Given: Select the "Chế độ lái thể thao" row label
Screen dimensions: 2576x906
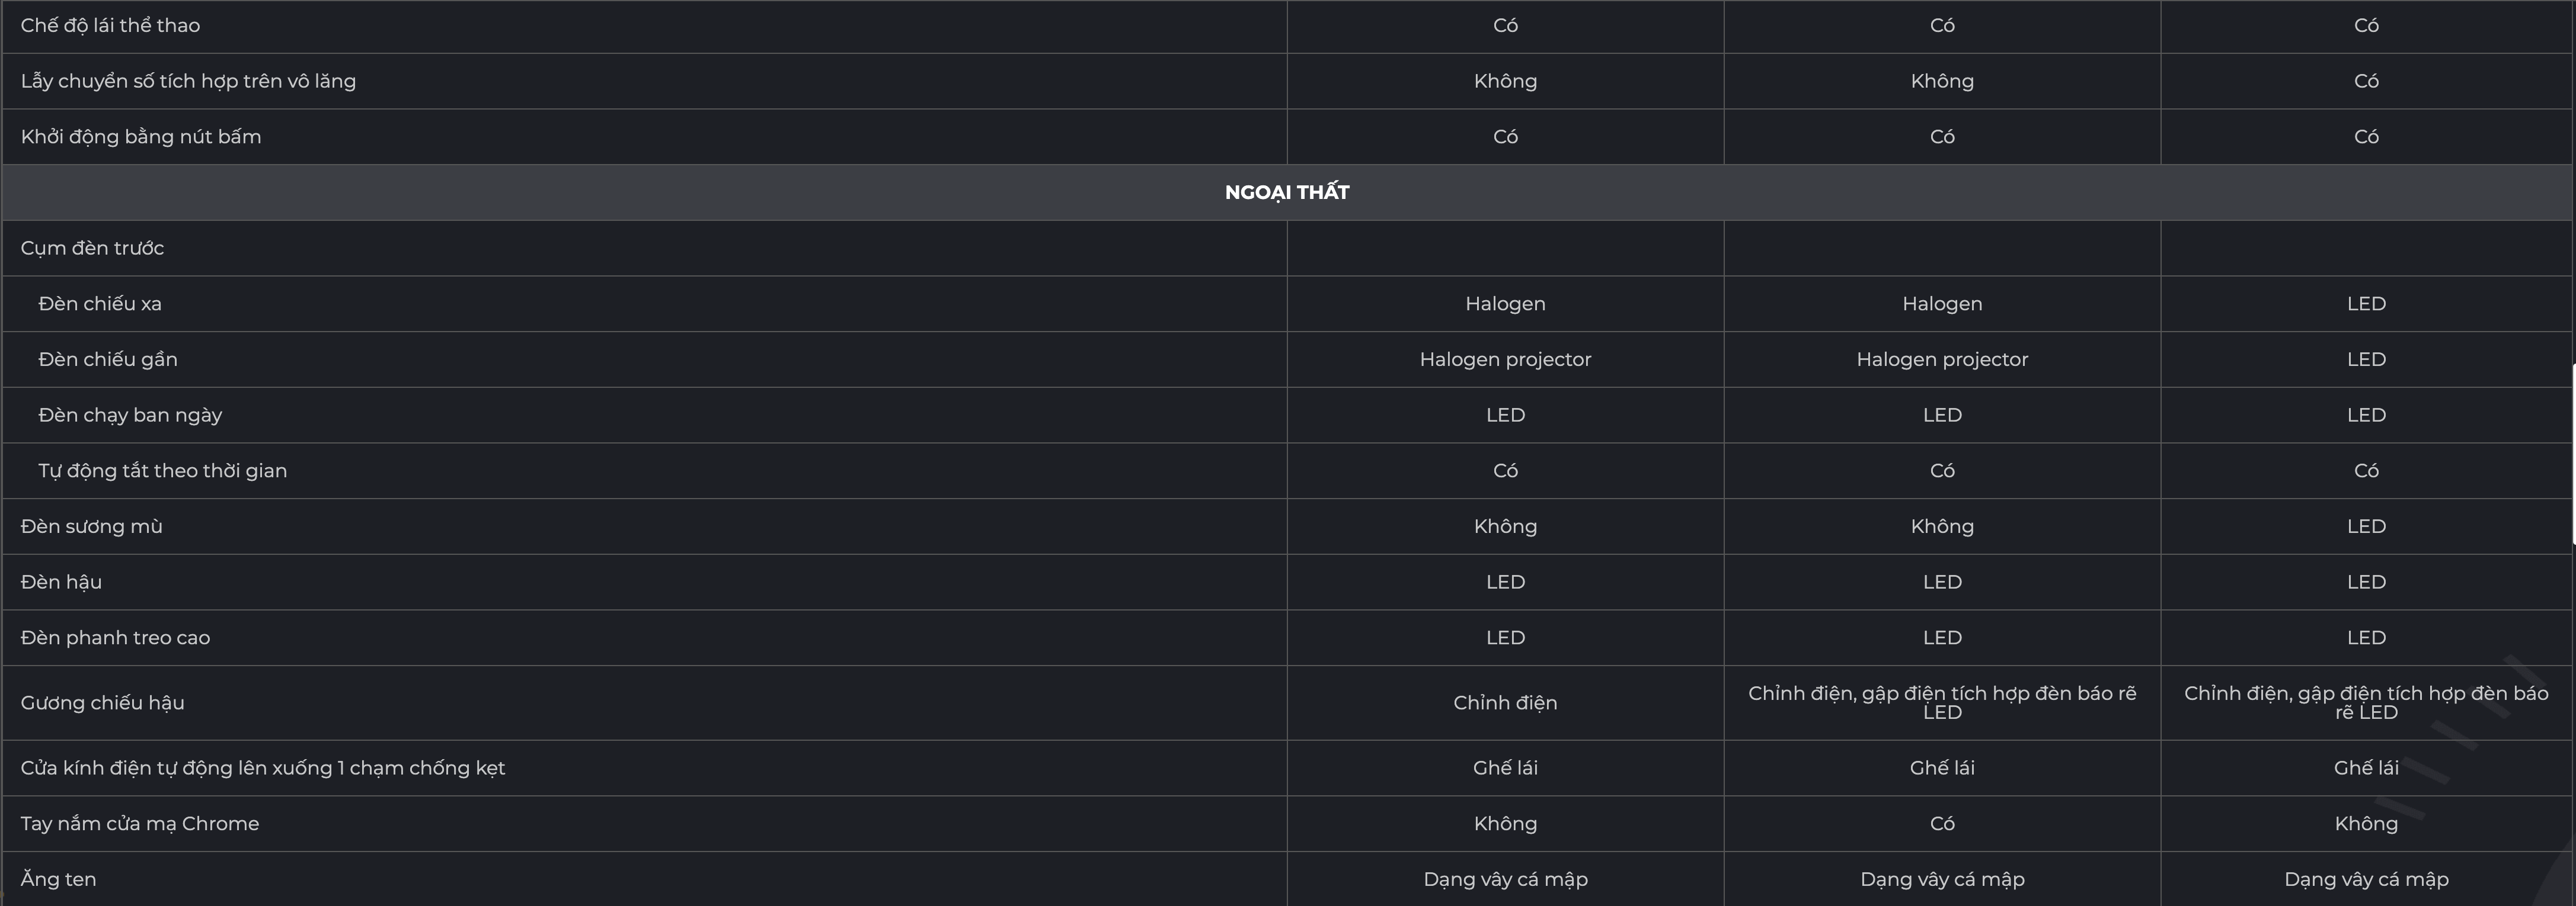Looking at the screenshot, I should pos(110,26).
